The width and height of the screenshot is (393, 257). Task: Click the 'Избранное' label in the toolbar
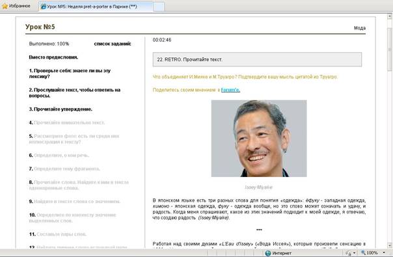click(x=20, y=6)
